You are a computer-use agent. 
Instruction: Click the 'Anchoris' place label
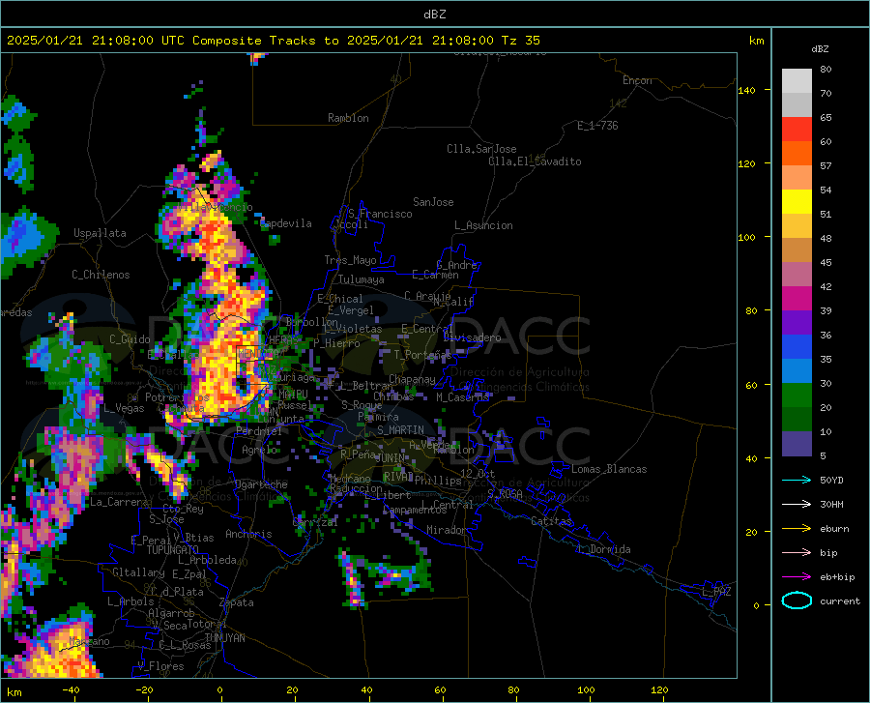pos(248,534)
